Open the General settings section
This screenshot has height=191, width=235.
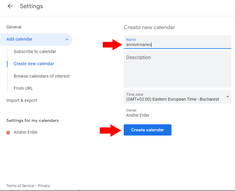pos(14,27)
